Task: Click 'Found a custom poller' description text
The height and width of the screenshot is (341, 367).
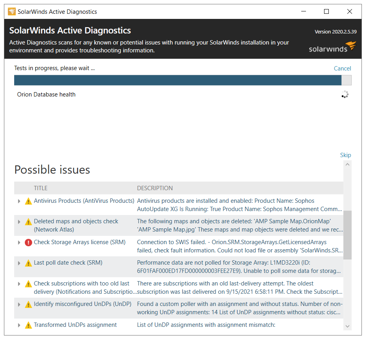Action: pos(240,308)
